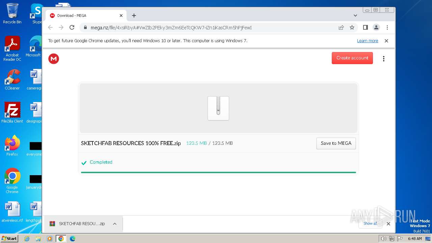Select the Download - MEGA tab
432x243 pixels.
point(86,16)
